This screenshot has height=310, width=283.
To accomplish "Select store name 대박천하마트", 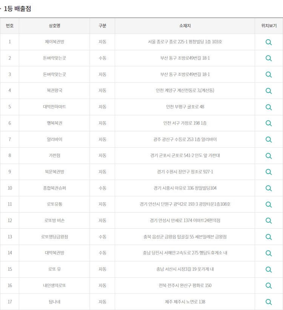I will pos(54,107).
